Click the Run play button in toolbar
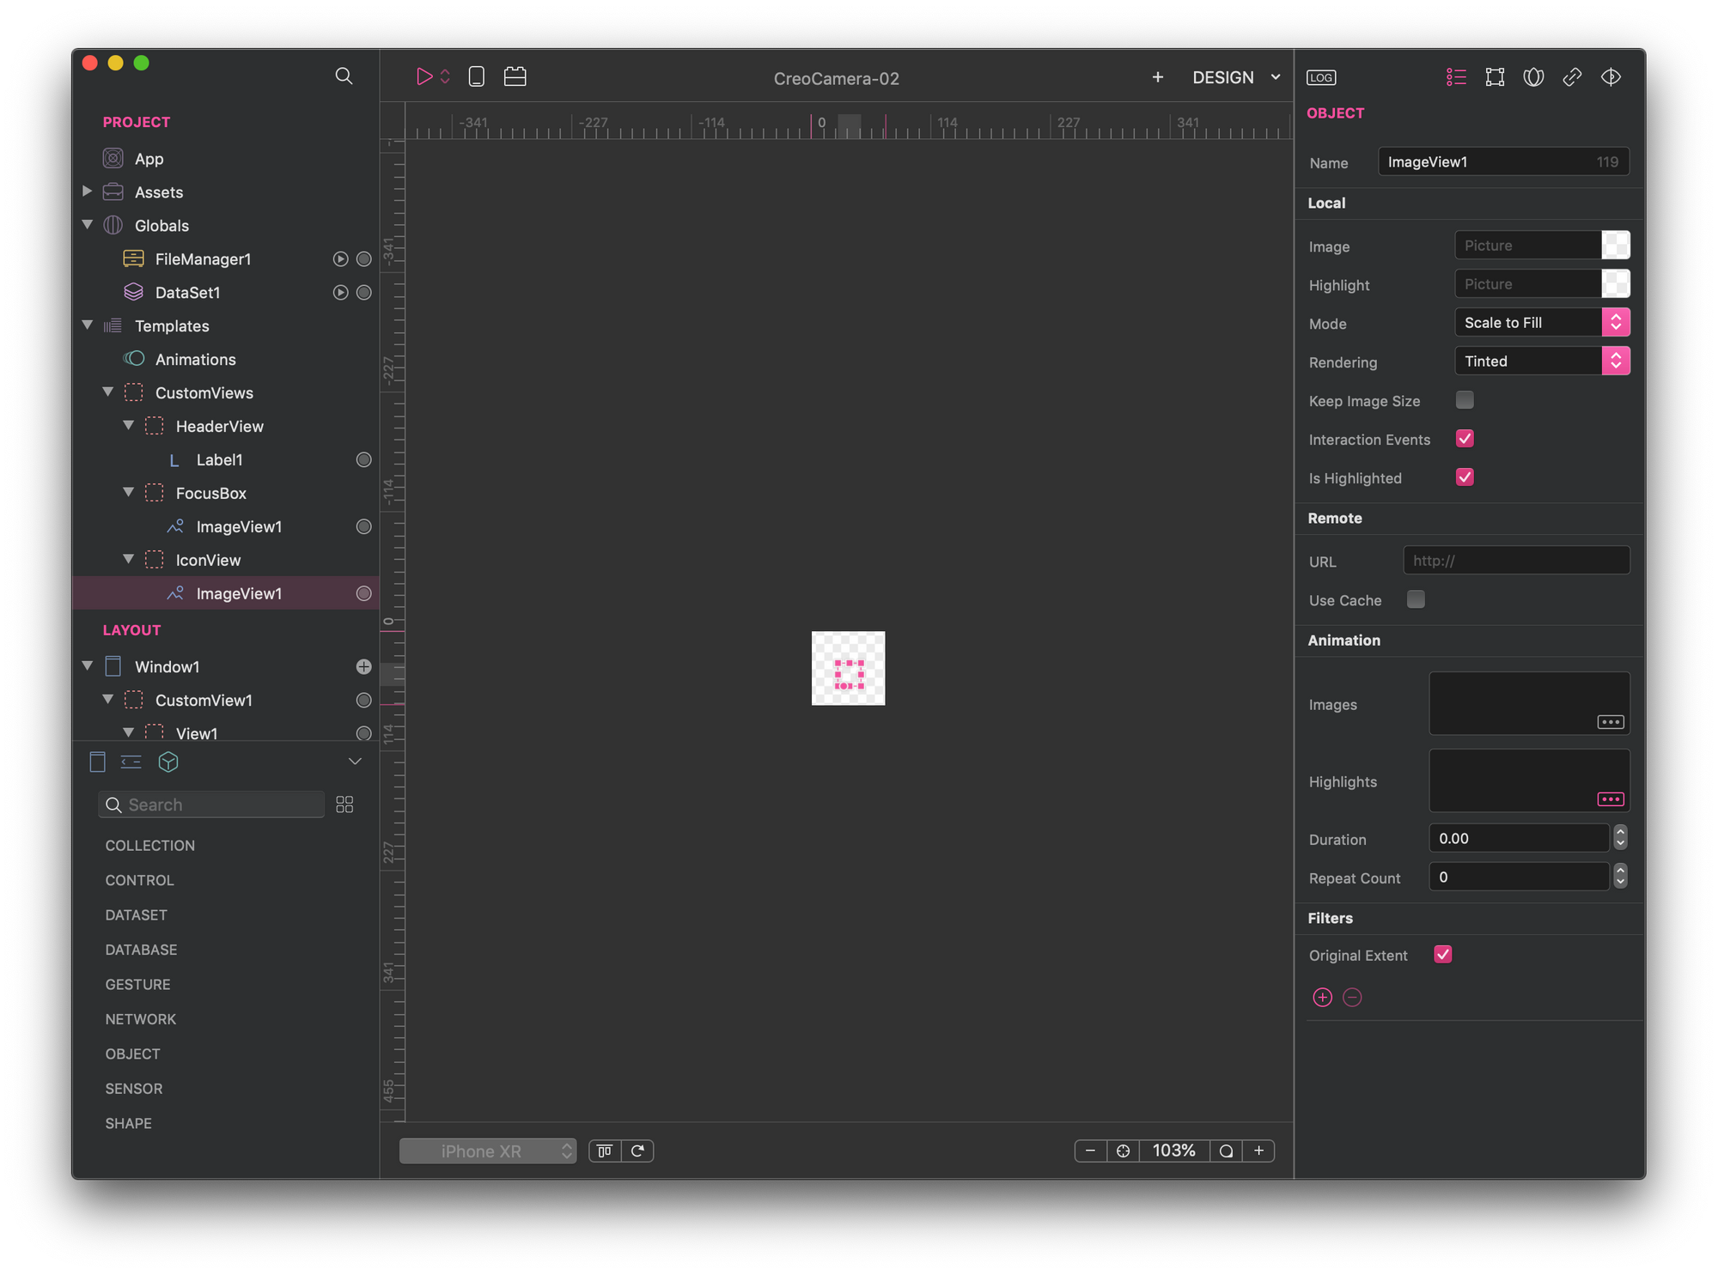Viewport: 1718px width, 1275px height. [423, 76]
